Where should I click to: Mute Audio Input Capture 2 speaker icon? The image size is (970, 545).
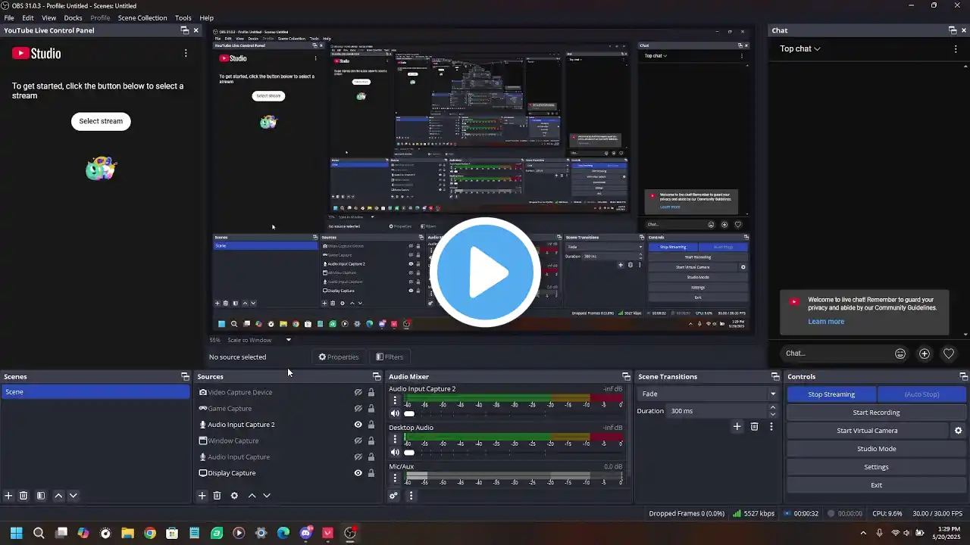[x=395, y=413]
